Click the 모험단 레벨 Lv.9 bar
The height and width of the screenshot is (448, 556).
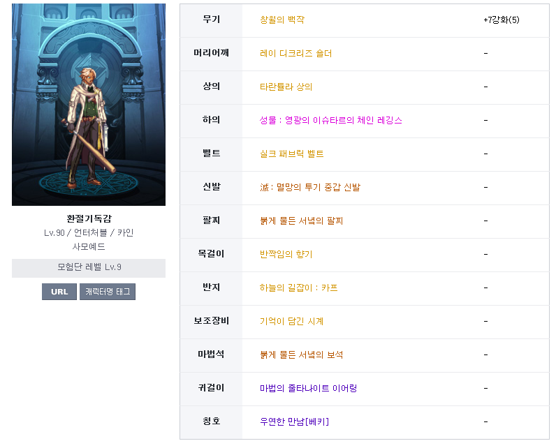[89, 268]
